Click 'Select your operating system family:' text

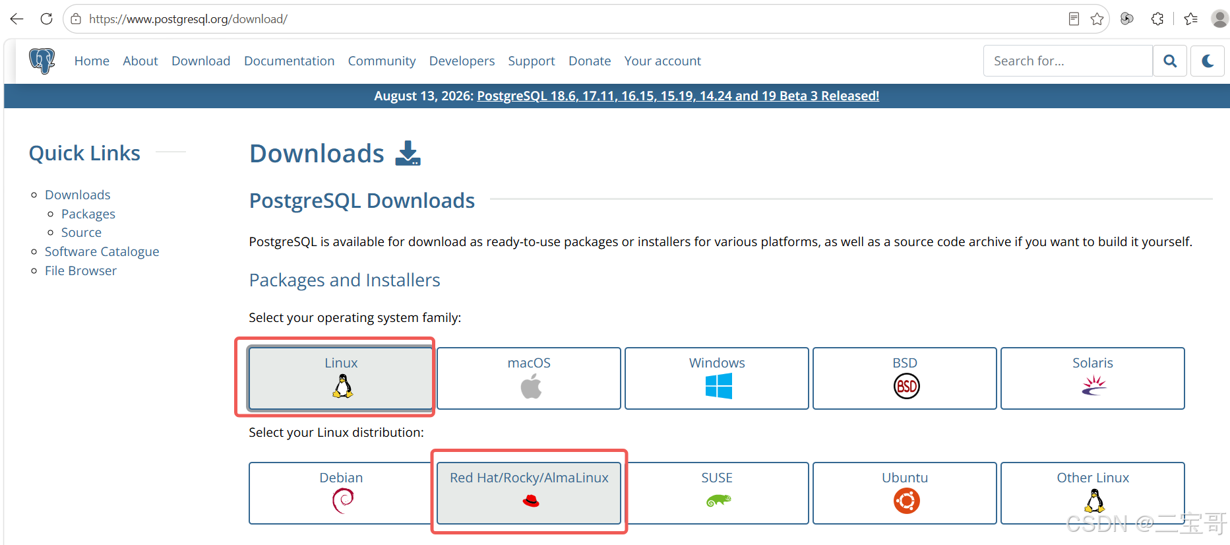(x=355, y=317)
